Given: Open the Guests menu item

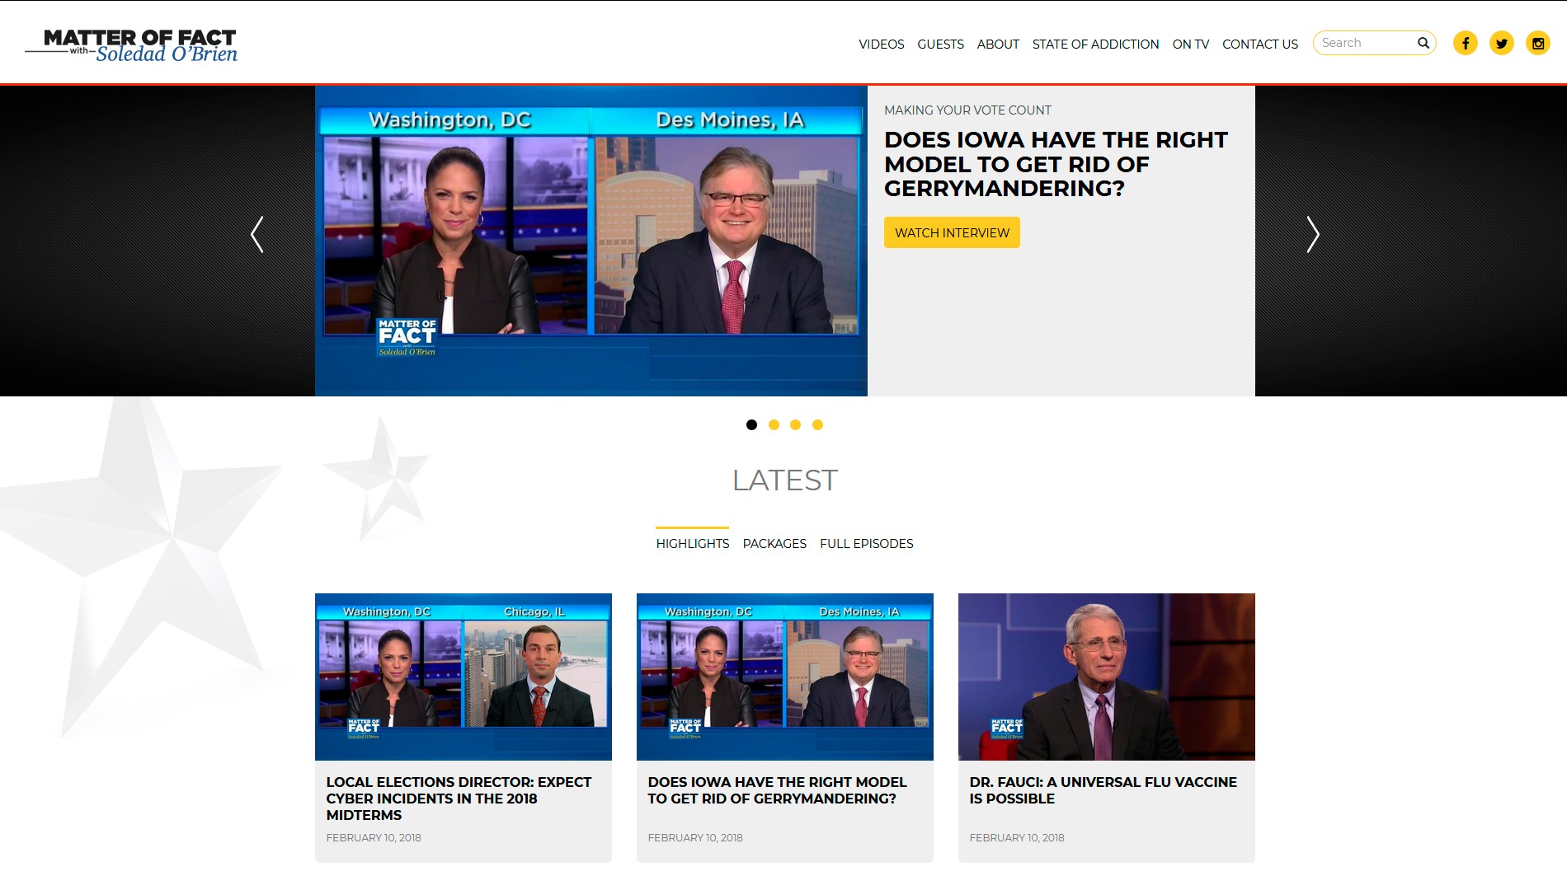Looking at the screenshot, I should point(940,44).
